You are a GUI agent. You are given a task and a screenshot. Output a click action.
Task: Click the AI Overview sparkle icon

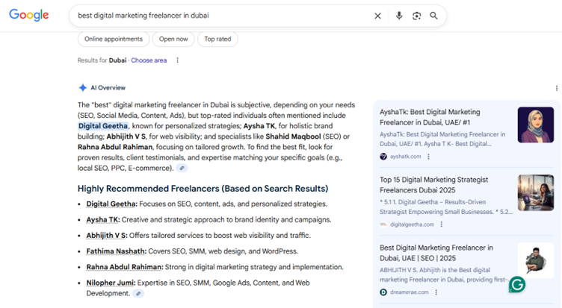[x=83, y=88]
